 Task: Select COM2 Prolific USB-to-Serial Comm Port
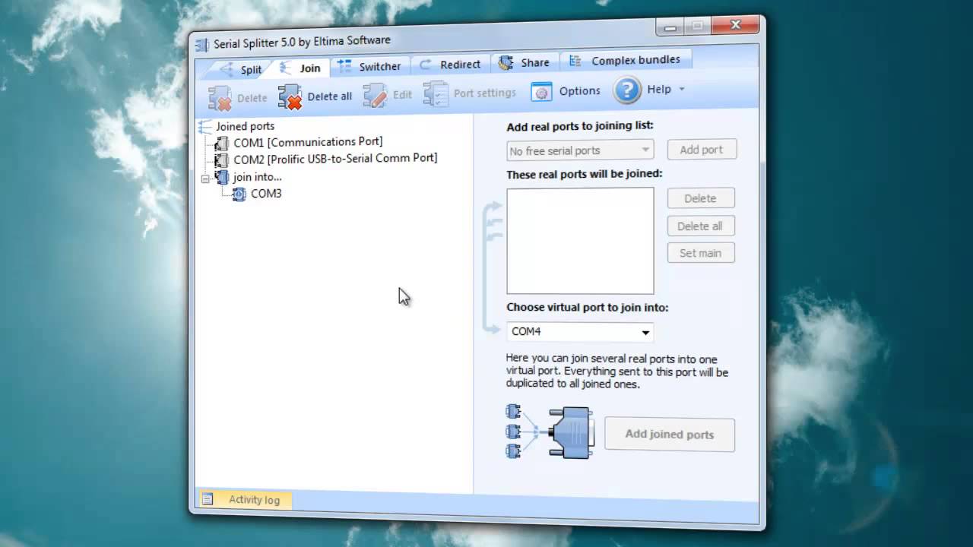point(335,159)
